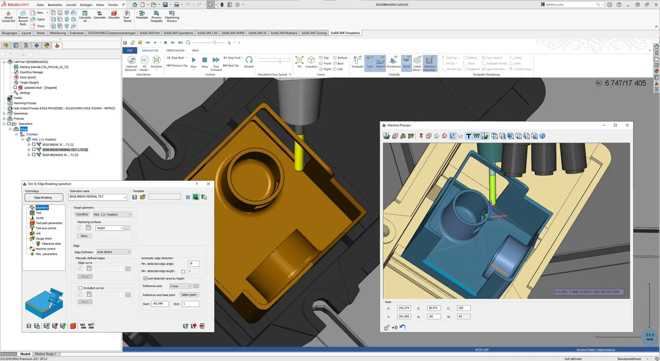Expand EDGE BREAKING 5X operation node

pyautogui.click(x=29, y=155)
